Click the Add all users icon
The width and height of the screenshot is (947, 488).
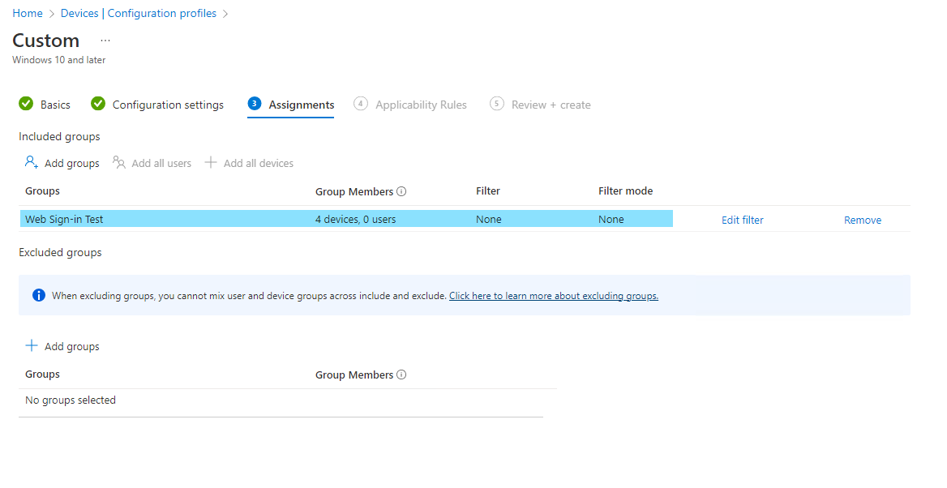119,163
